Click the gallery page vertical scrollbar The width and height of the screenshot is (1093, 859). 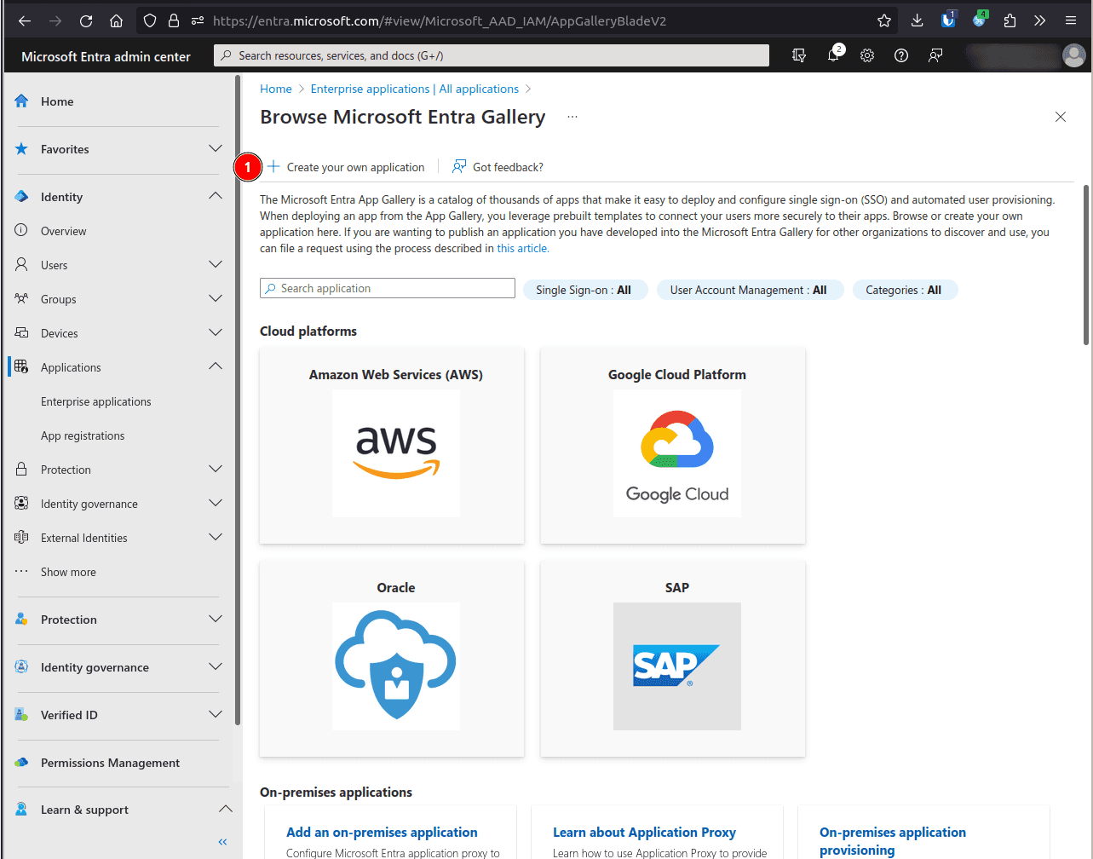tap(1085, 264)
